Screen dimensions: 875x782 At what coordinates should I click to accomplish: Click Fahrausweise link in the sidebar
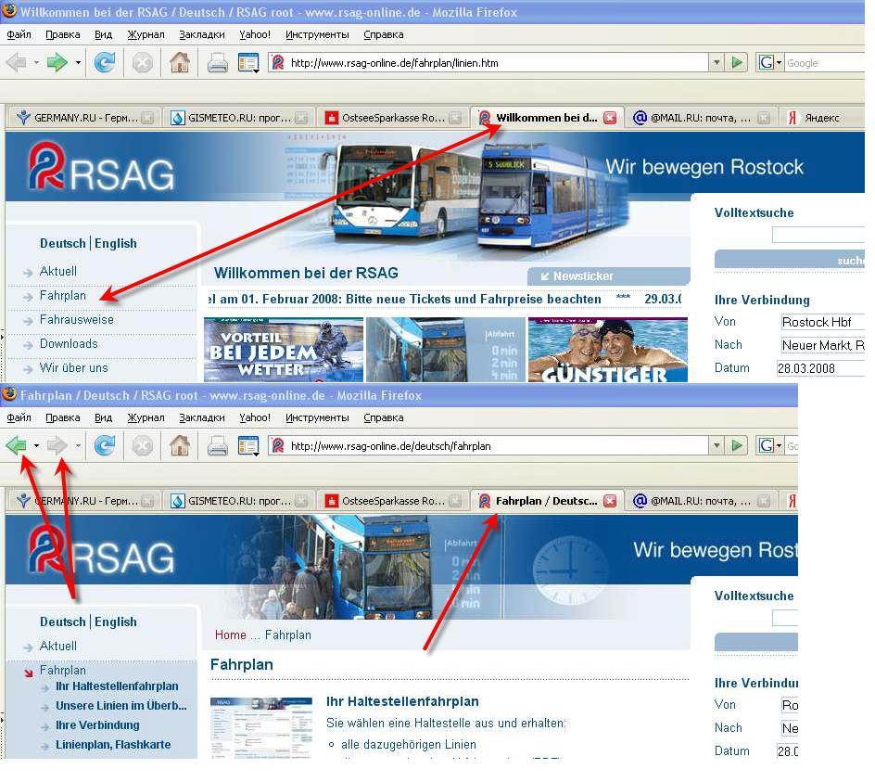pyautogui.click(x=76, y=319)
